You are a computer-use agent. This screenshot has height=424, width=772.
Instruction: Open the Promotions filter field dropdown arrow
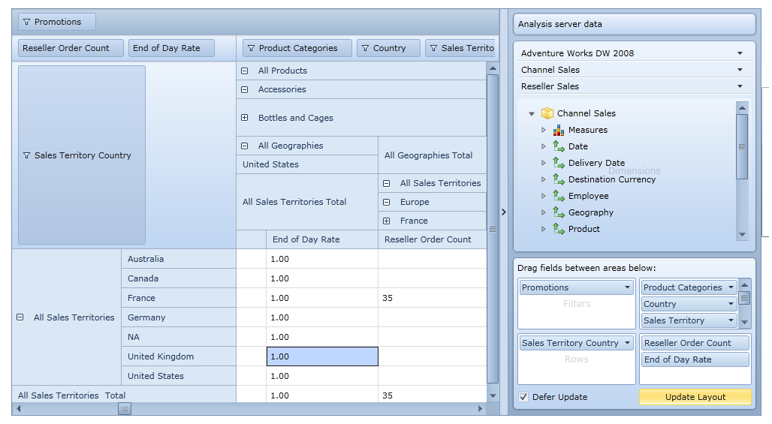pyautogui.click(x=628, y=287)
